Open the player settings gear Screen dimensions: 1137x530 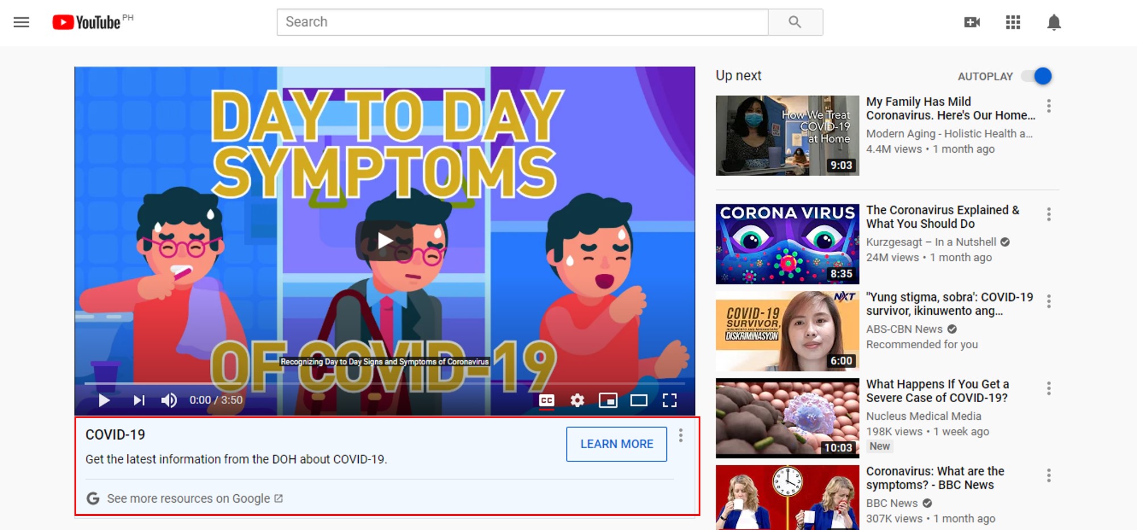[x=578, y=400]
